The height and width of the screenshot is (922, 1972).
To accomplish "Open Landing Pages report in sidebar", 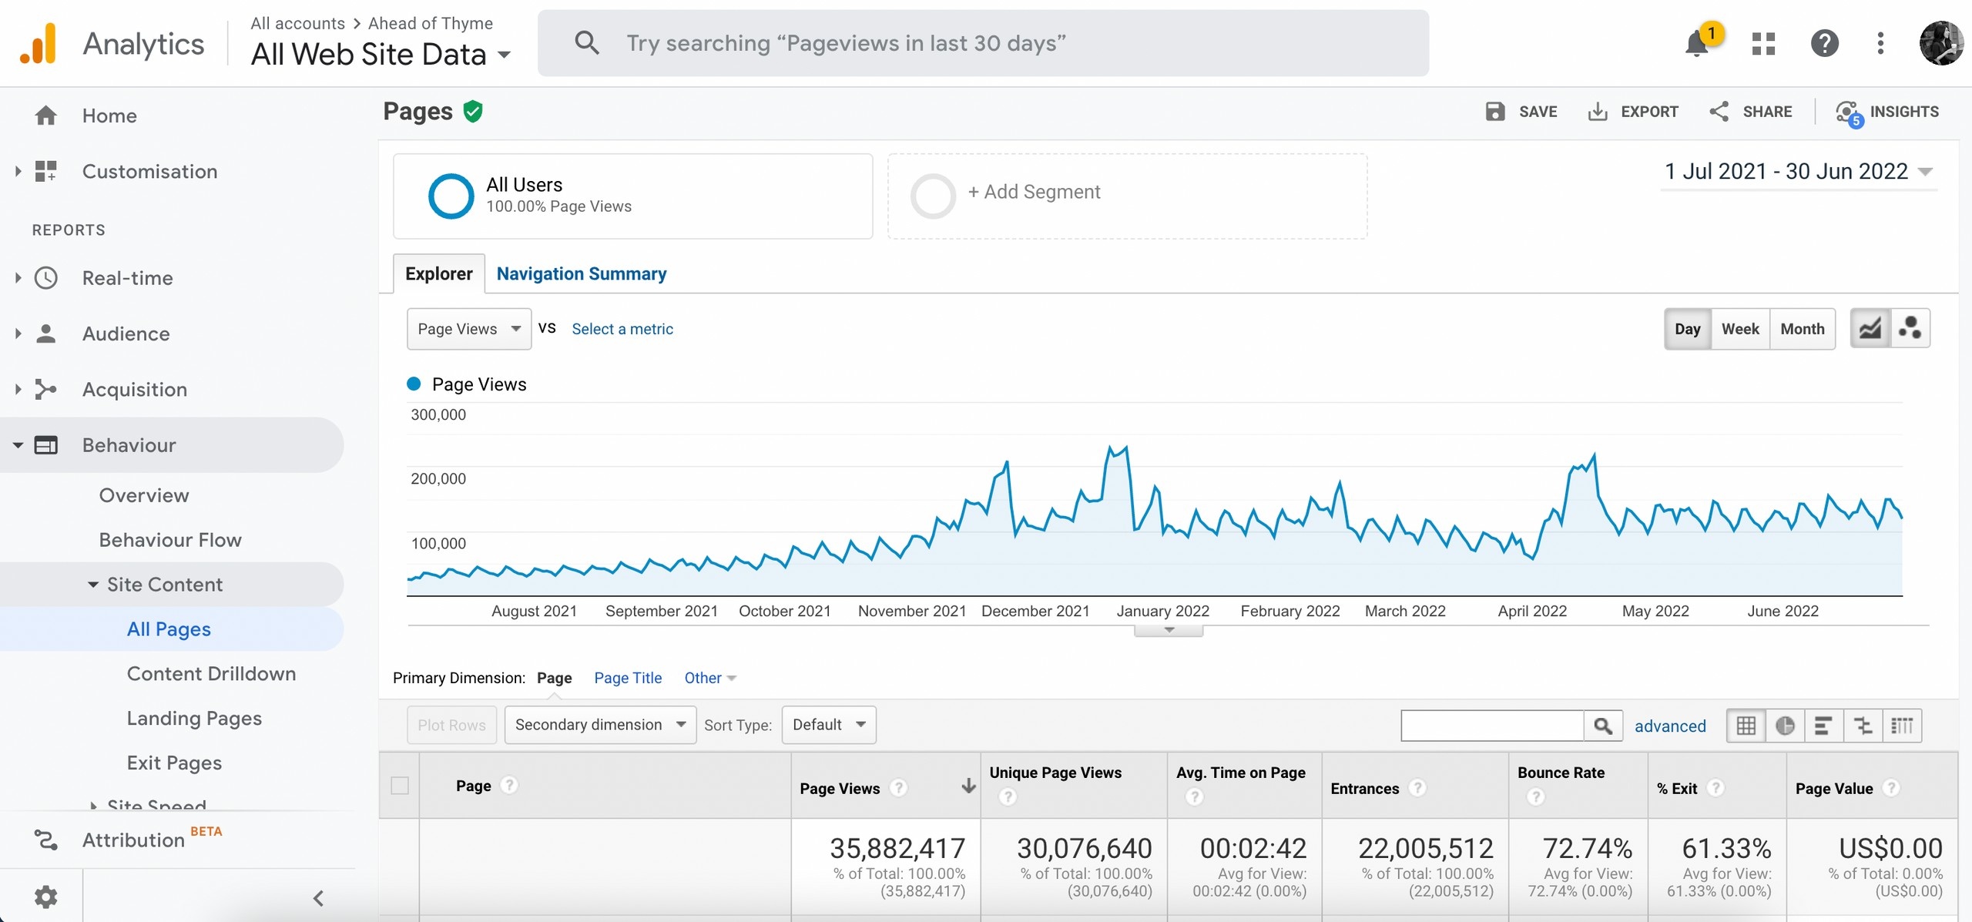I will click(194, 719).
